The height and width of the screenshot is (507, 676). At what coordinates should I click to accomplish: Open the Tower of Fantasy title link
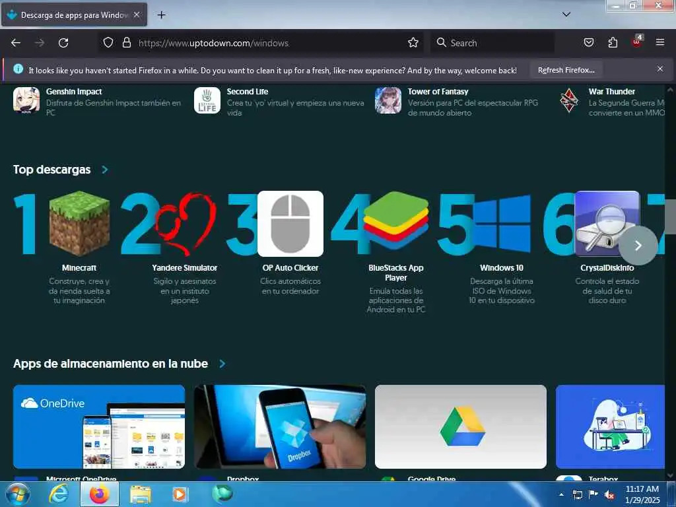pos(438,91)
